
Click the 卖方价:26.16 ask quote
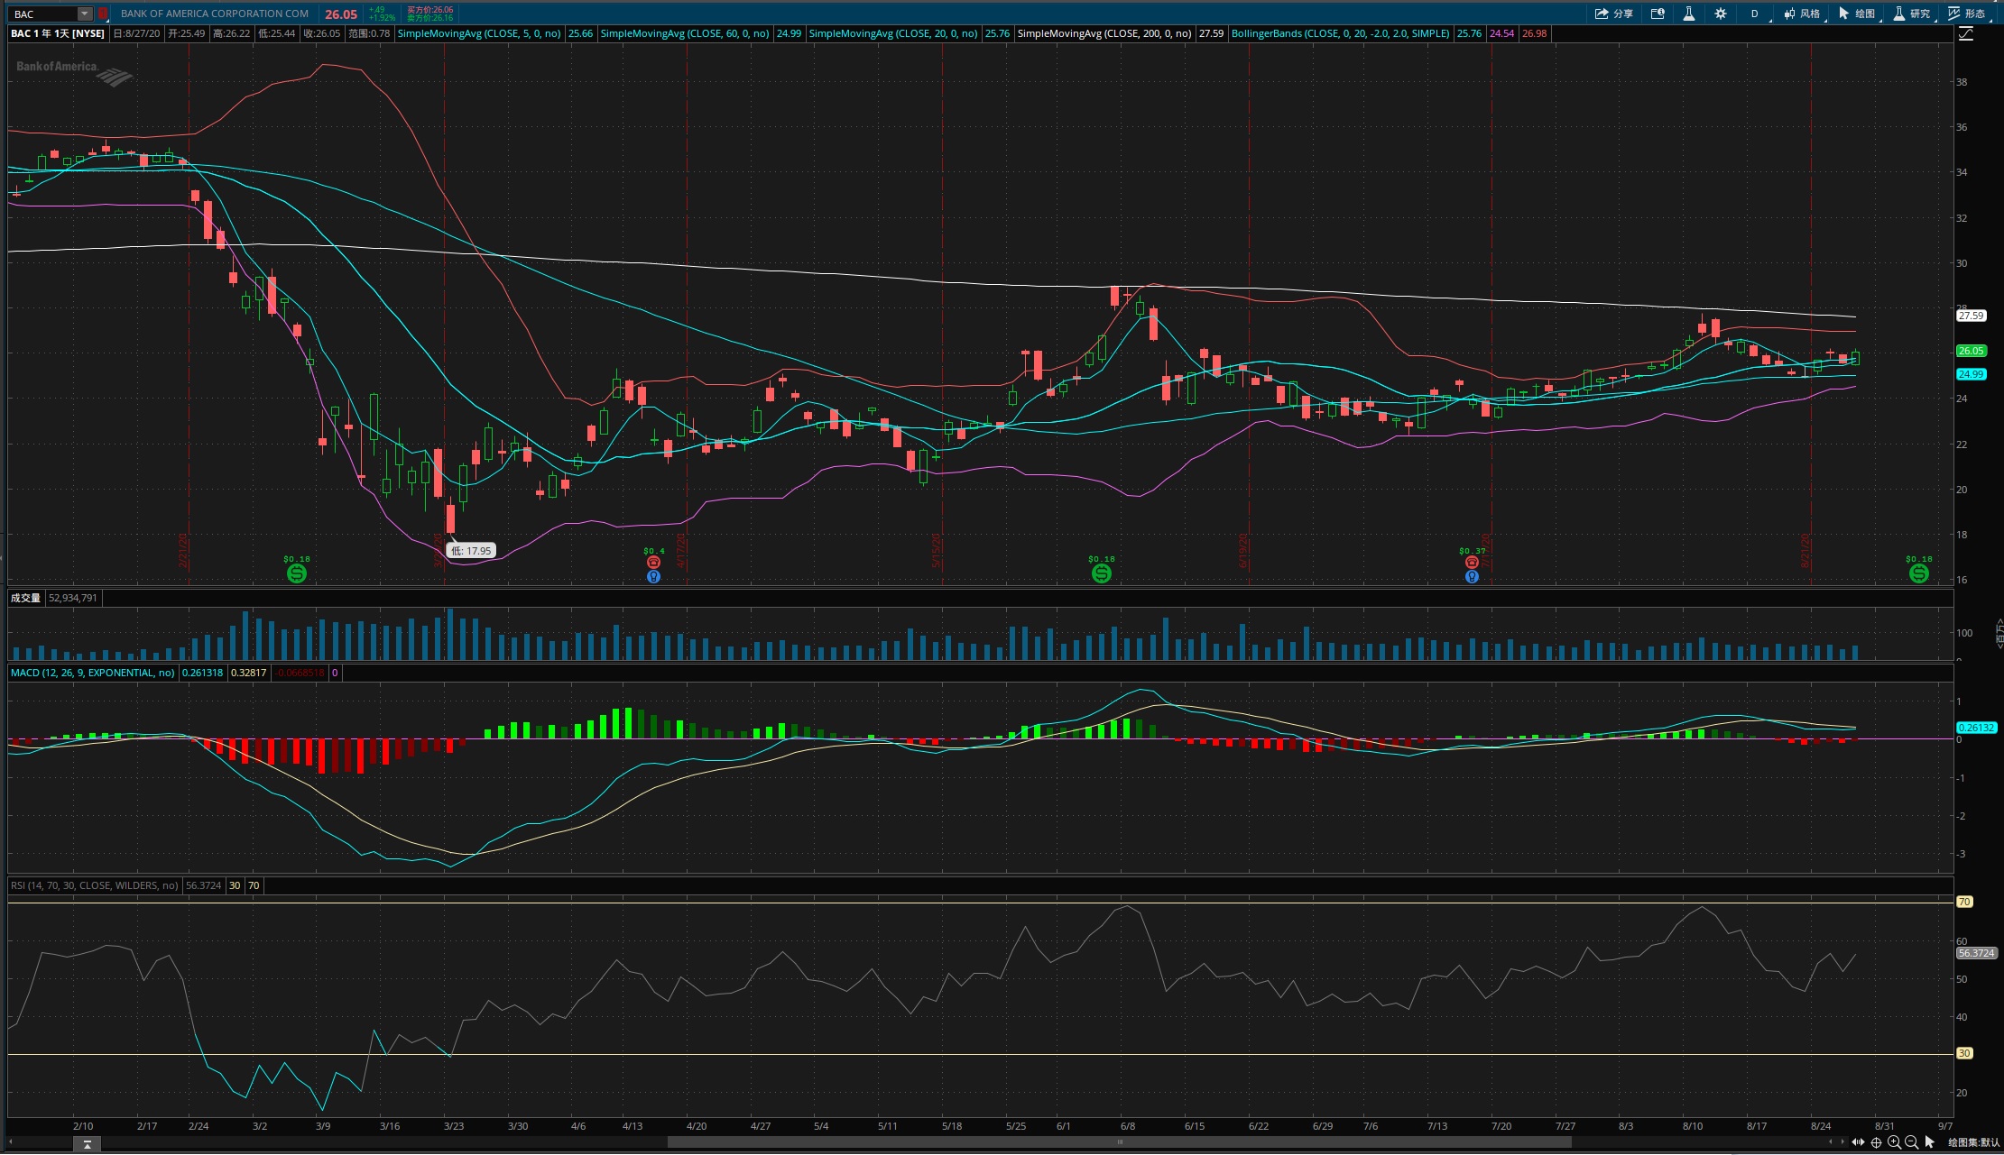click(x=430, y=18)
